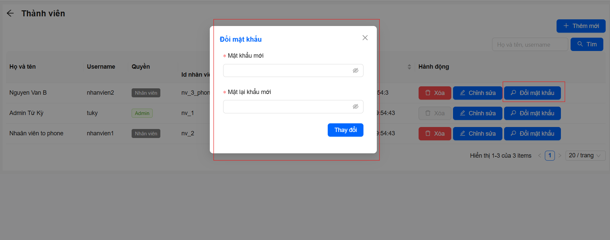Edit Admin Tứ Kỳ with Chỉnh sửa
Viewport: 610px width, 240px height.
coord(477,113)
